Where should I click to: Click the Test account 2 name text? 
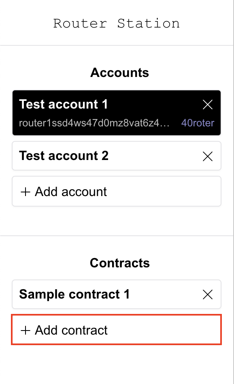64,156
